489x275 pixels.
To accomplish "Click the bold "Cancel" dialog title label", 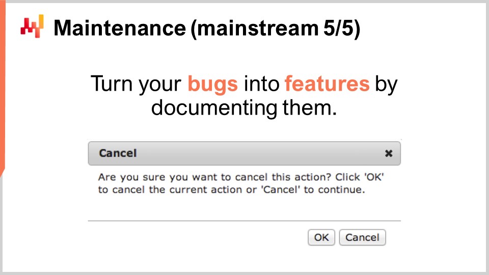I will tap(118, 153).
